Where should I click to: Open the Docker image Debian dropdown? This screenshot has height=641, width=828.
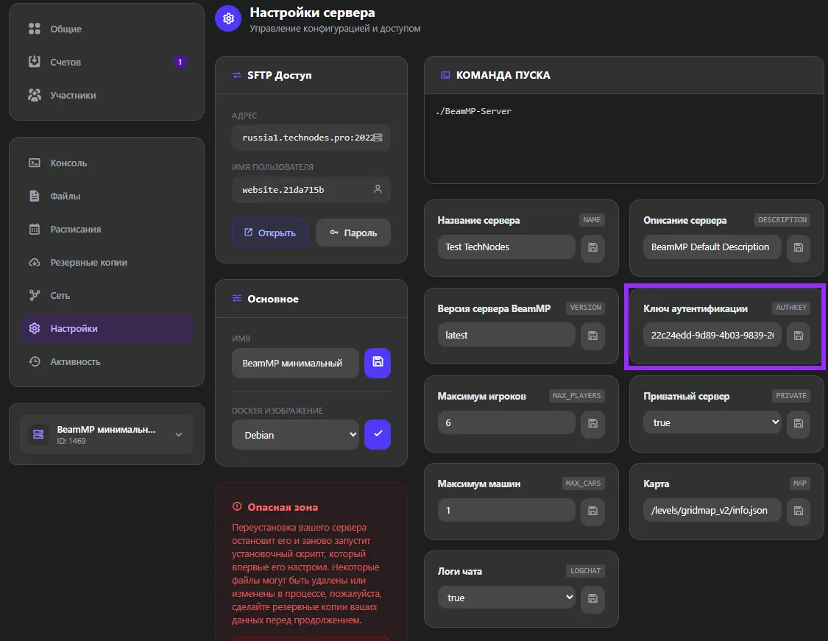click(295, 435)
